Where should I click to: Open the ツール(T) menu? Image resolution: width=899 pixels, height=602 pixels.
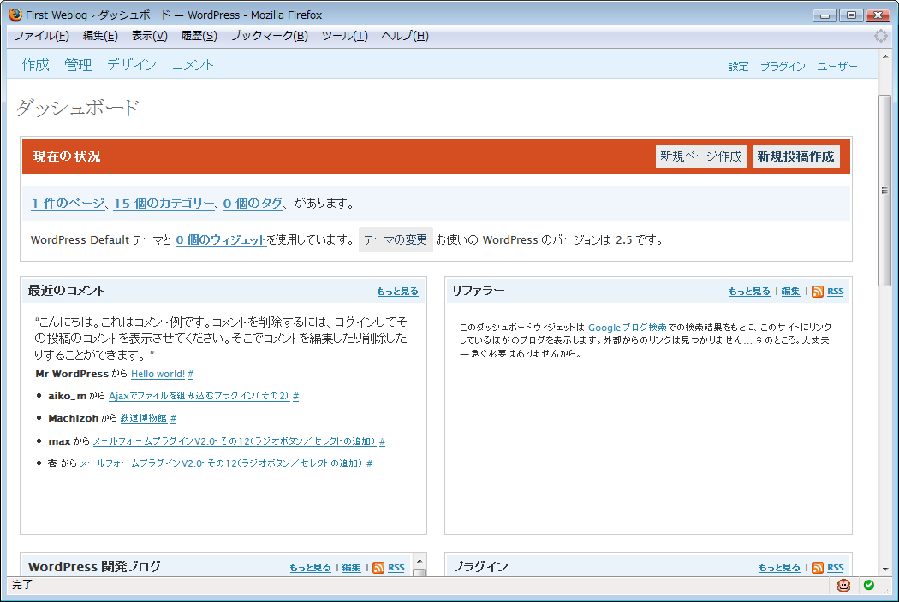coord(344,36)
